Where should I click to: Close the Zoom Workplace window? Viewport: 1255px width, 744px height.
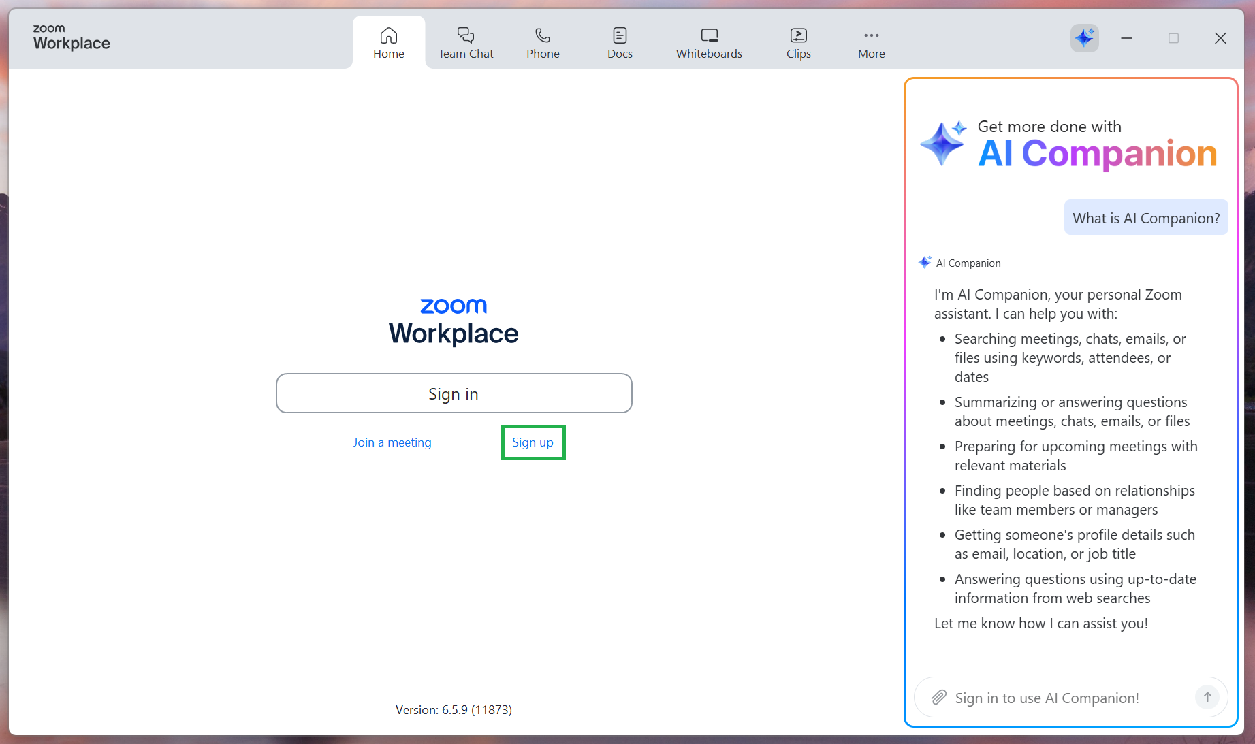point(1220,38)
